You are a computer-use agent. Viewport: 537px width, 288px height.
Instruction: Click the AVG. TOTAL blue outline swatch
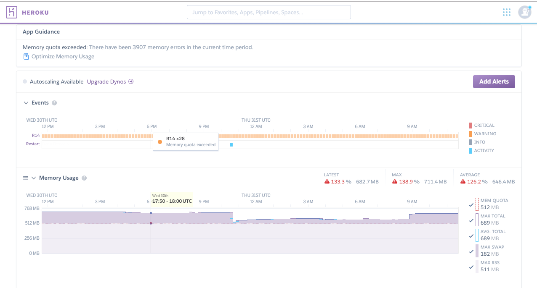(477, 235)
